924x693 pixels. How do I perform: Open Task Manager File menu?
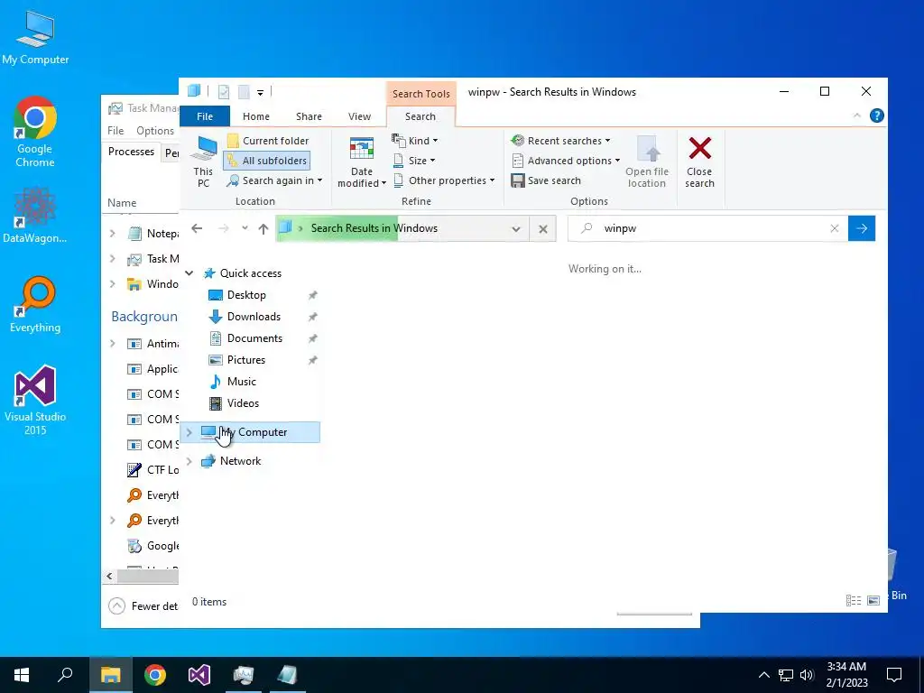point(115,131)
